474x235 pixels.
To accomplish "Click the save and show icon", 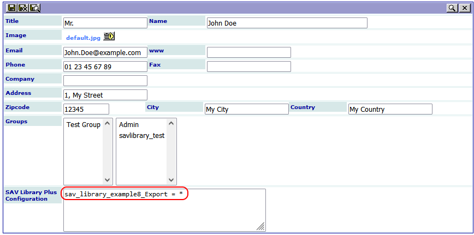I will 35,8.
